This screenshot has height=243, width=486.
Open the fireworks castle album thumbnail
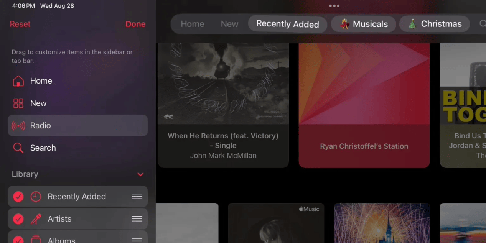click(x=382, y=223)
